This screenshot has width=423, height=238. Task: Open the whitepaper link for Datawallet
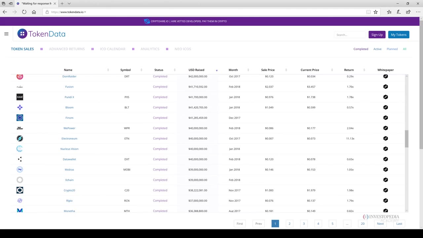pyautogui.click(x=385, y=159)
